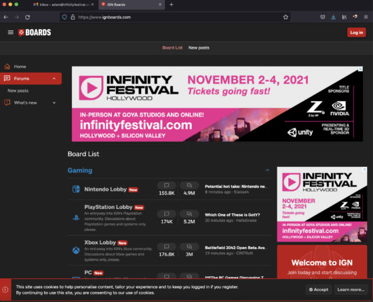
Task: Open the PC board link
Action: point(88,273)
